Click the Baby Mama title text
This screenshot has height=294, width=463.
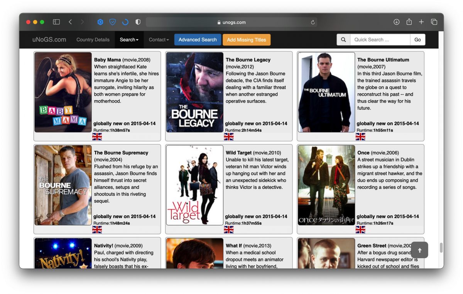pyautogui.click(x=108, y=60)
